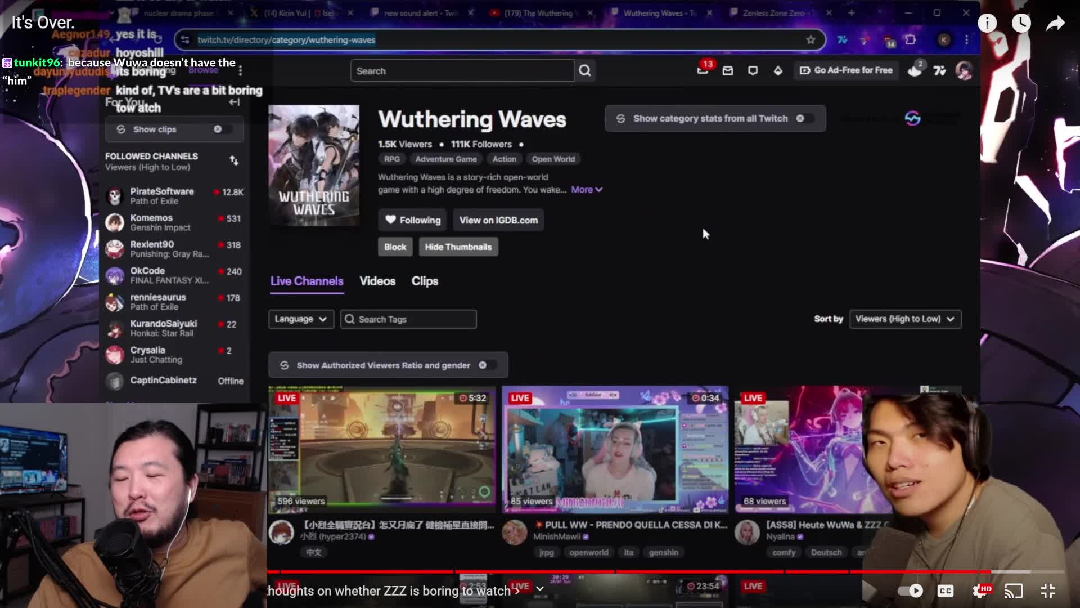Screen dimensions: 1080x608
Task: Open the Twitch whispers chat icon
Action: tap(753, 71)
